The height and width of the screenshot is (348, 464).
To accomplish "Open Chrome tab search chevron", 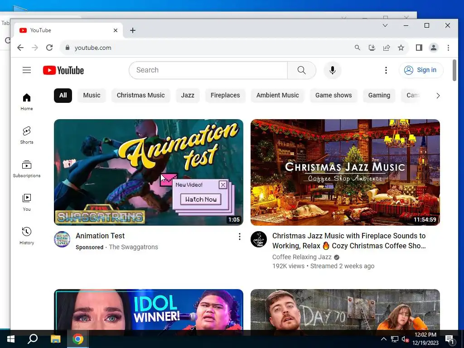I will pos(385,25).
